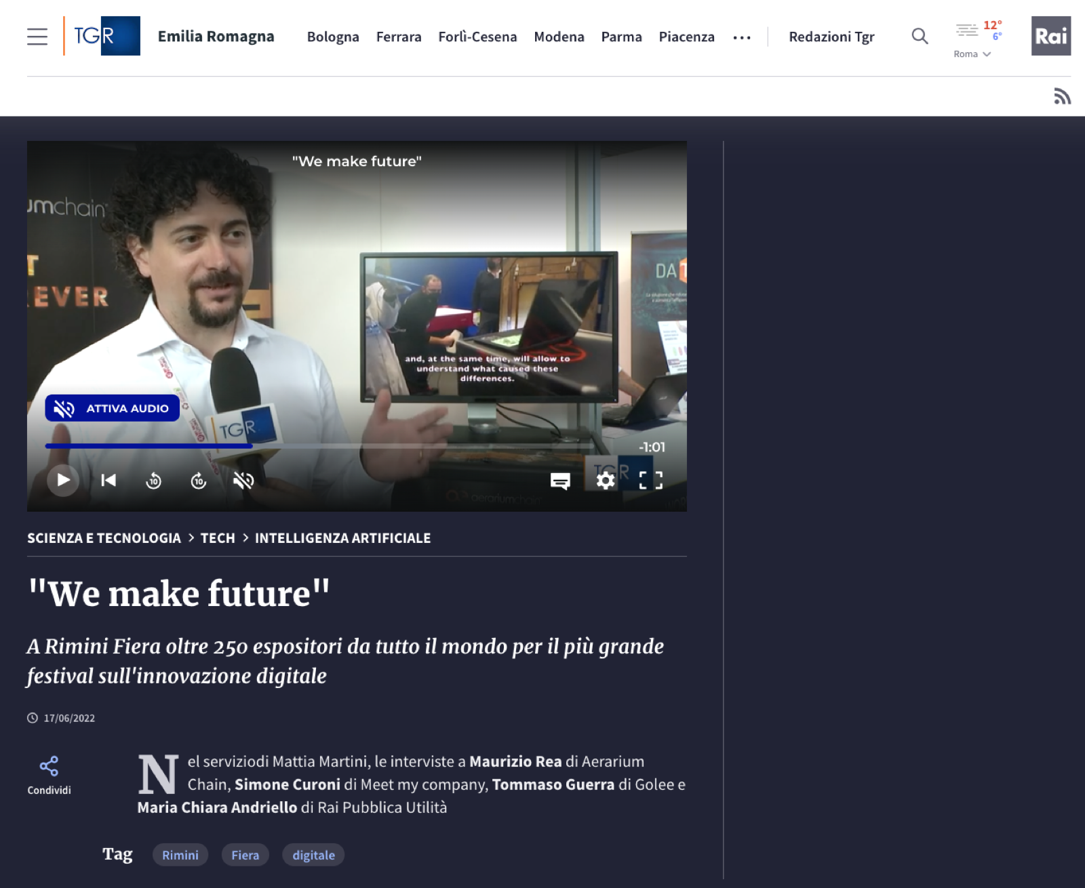The width and height of the screenshot is (1085, 888).
Task: Go to Emilia Romagna section
Action: (x=216, y=36)
